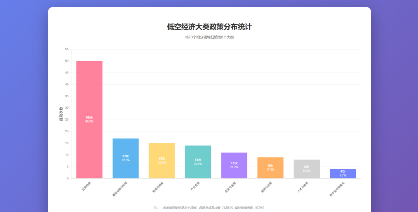
Task: Click the 产业支持 axis label
Action: (195, 187)
